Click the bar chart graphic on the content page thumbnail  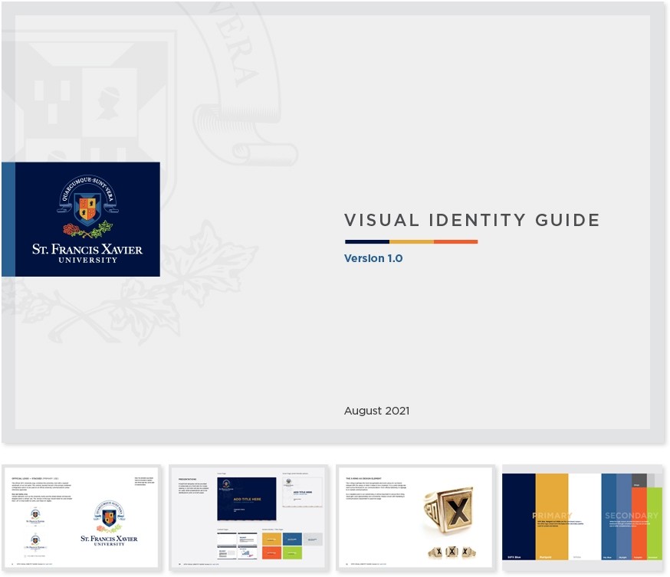(x=247, y=552)
